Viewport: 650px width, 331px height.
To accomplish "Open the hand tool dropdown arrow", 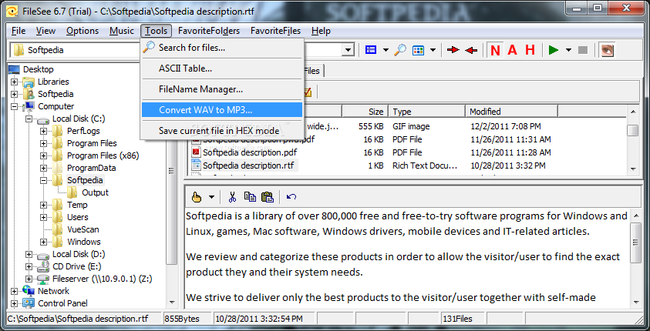I will [211, 197].
